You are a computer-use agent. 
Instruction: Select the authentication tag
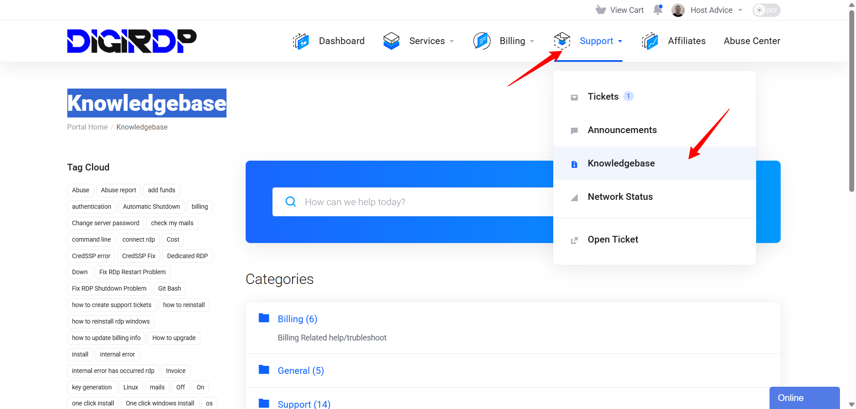pyautogui.click(x=91, y=207)
